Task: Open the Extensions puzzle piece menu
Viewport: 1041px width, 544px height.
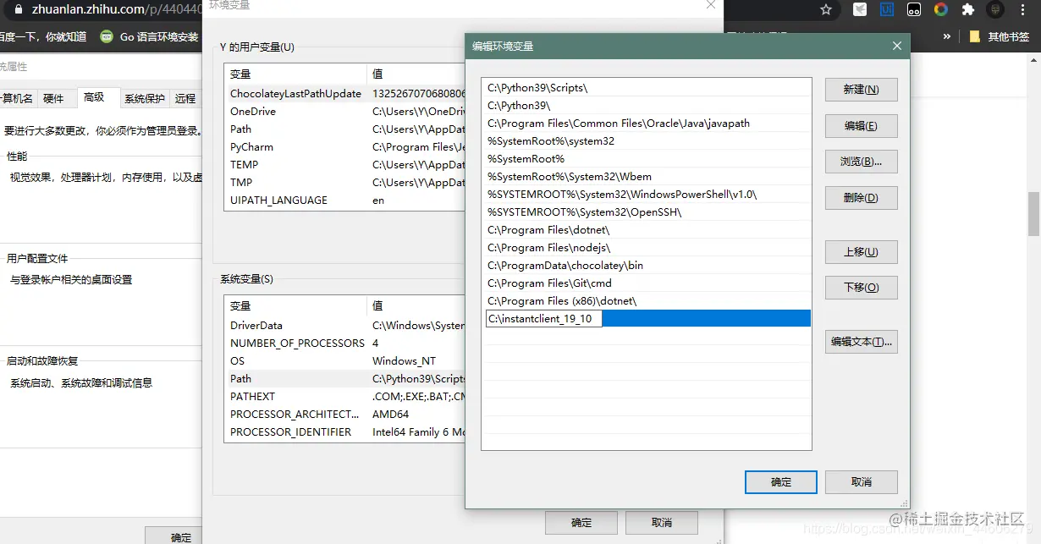Action: tap(968, 10)
